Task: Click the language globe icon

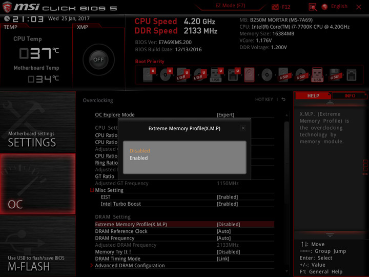Action: [324, 7]
